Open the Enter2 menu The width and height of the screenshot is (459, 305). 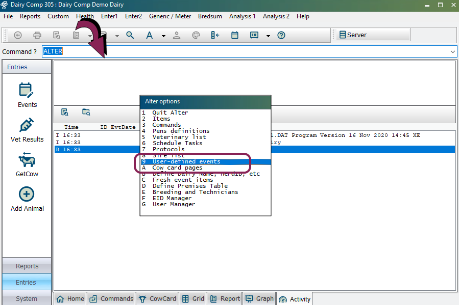coord(133,16)
